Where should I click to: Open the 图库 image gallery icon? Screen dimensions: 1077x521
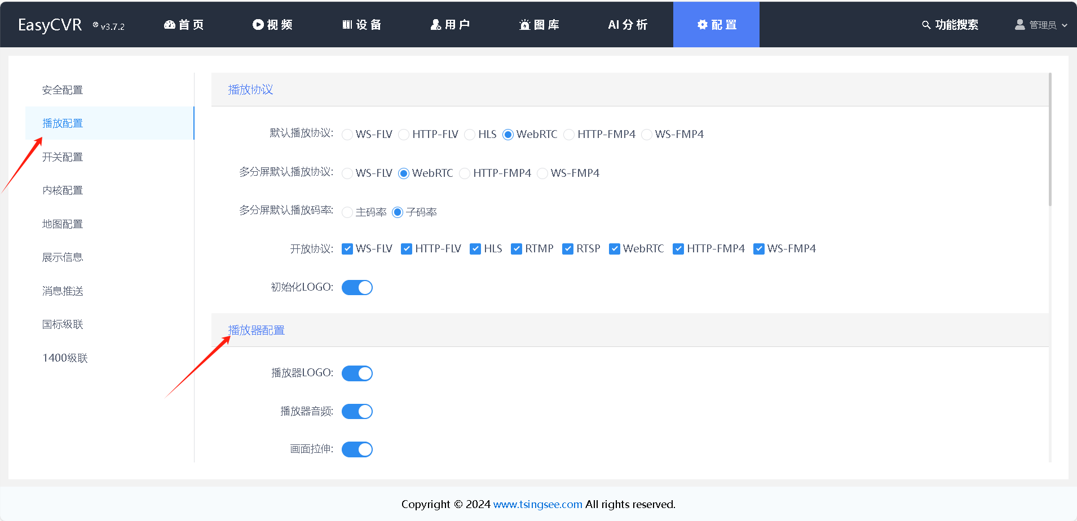coord(524,24)
